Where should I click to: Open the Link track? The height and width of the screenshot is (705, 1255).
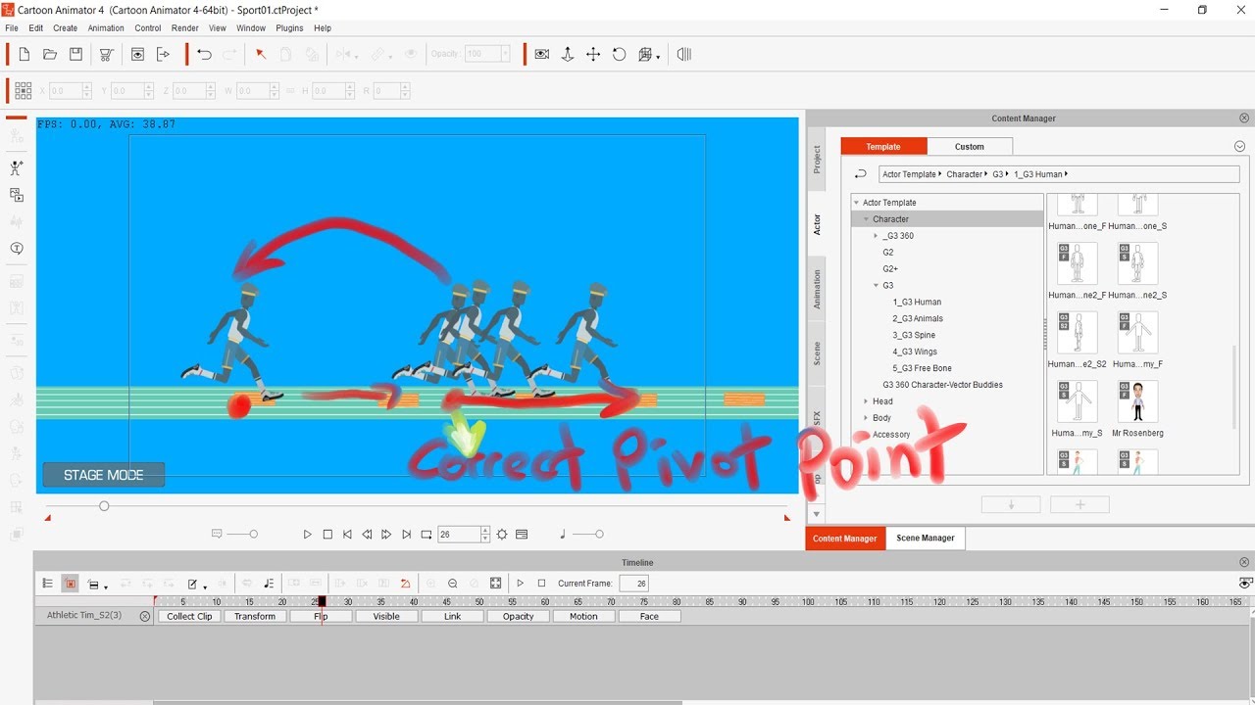(452, 617)
